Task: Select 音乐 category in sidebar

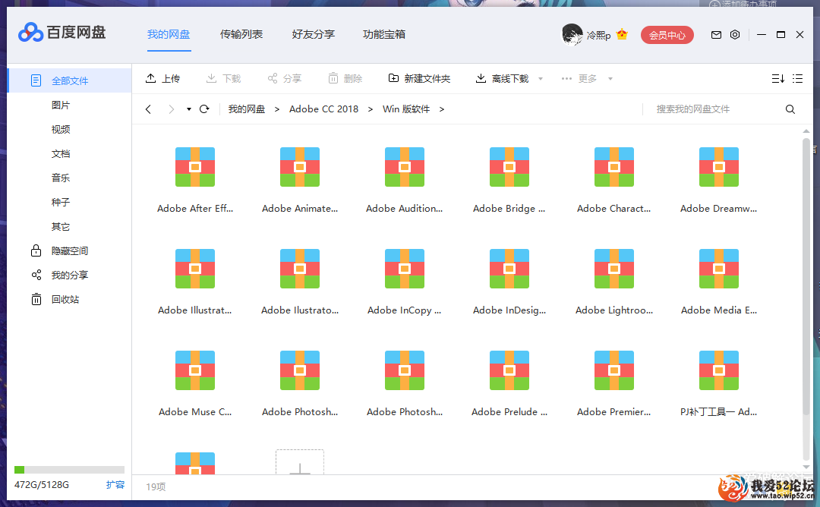Action: pyautogui.click(x=61, y=178)
